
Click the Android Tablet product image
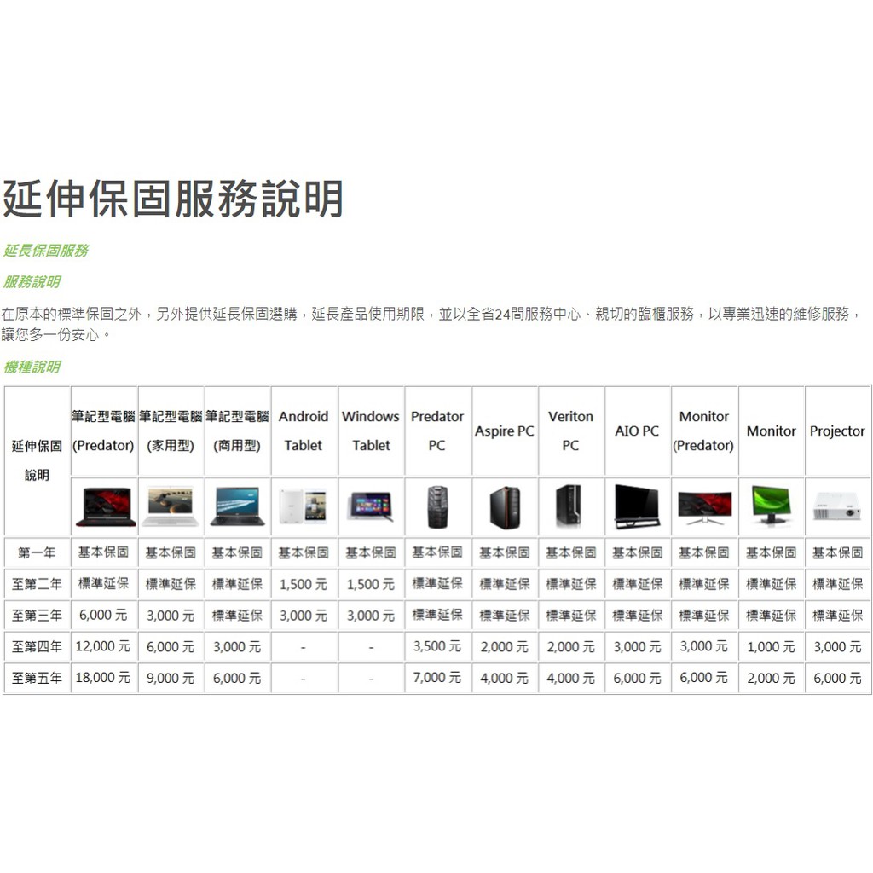click(304, 506)
